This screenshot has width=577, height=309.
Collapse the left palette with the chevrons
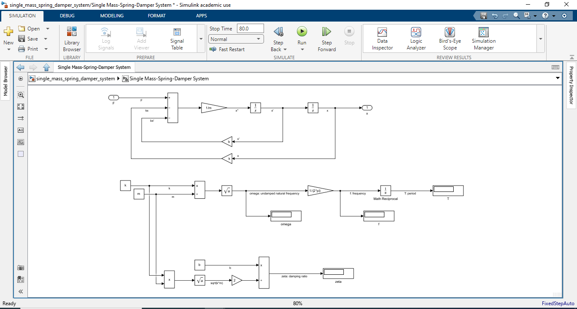coord(20,291)
